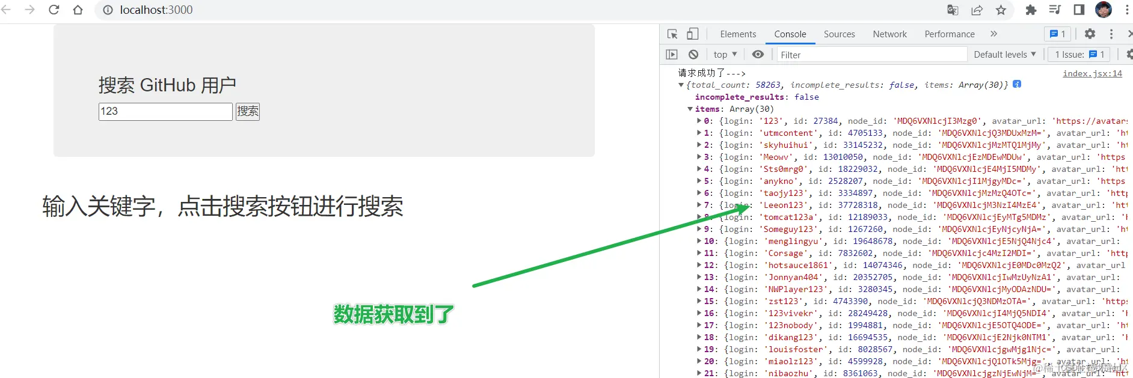Open the extensions puzzle icon
The image size is (1133, 378).
(x=1031, y=10)
